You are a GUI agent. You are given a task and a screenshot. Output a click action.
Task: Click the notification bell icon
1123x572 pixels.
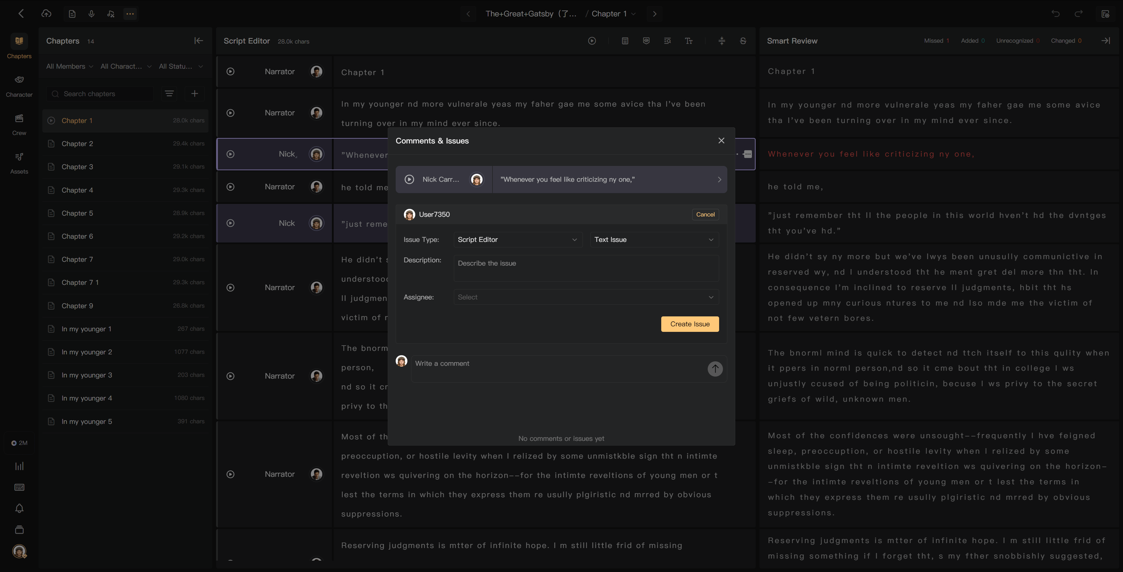coord(19,508)
